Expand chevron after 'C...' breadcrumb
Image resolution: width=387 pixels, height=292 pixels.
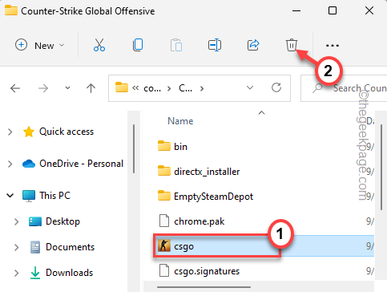(x=202, y=88)
